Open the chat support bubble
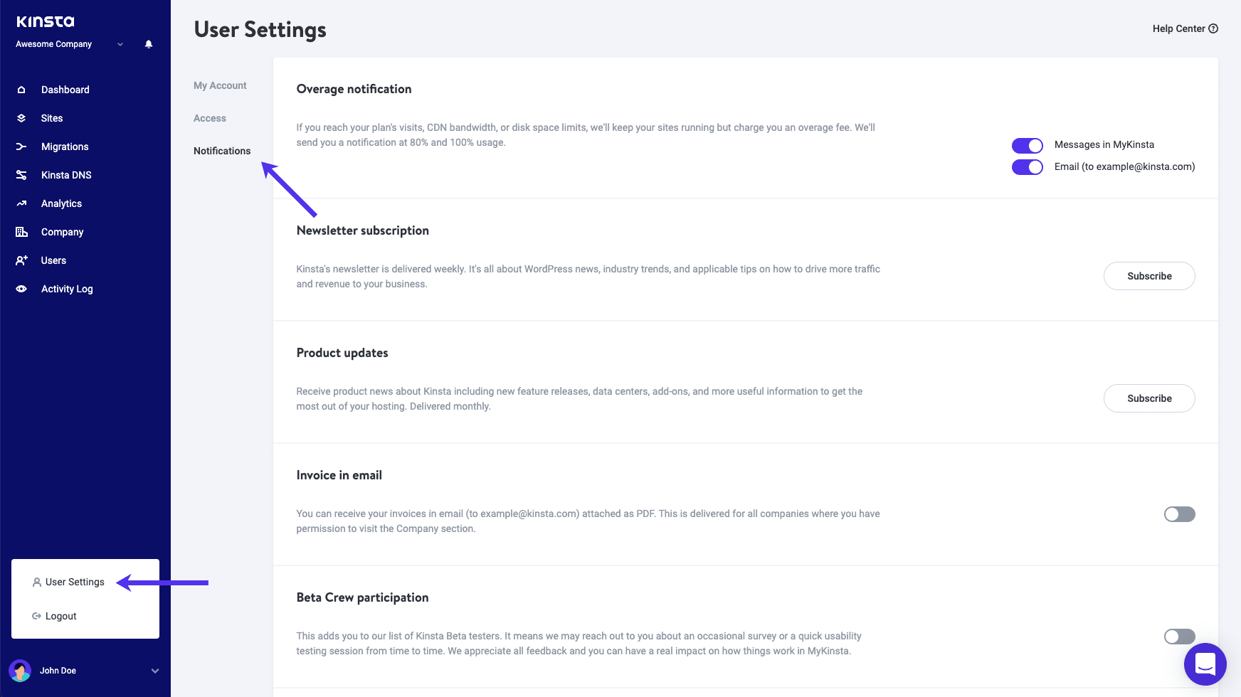This screenshot has width=1241, height=697. click(x=1205, y=665)
